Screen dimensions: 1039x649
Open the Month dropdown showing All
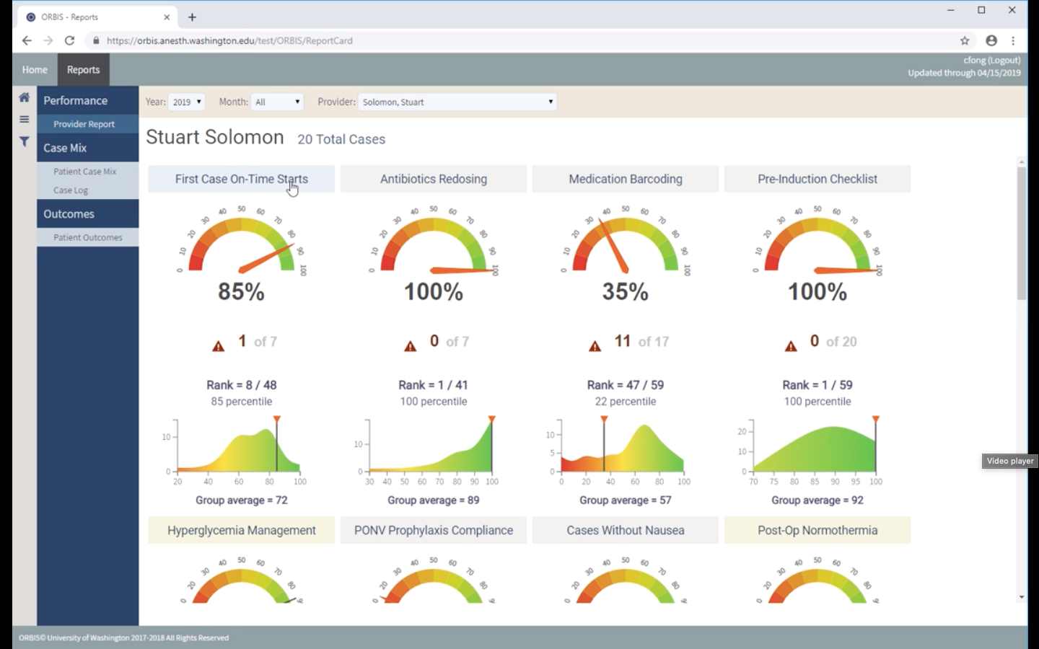pos(277,102)
